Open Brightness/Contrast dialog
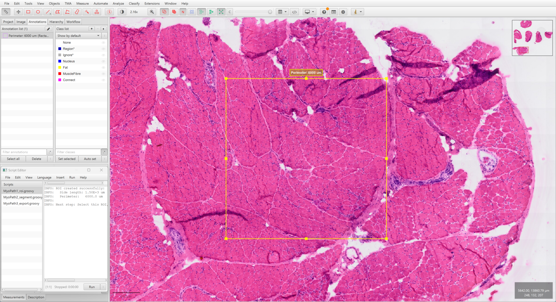Viewport: 556px width, 302px height. pos(122,12)
